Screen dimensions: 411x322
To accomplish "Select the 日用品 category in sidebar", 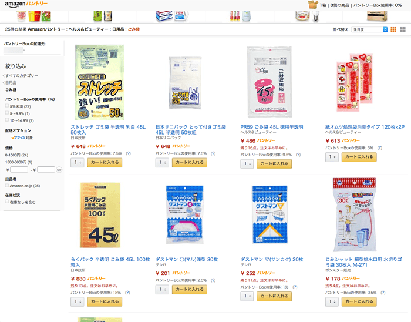I will tap(11, 83).
